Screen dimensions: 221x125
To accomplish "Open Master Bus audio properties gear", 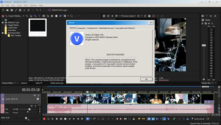I will point(202,16).
